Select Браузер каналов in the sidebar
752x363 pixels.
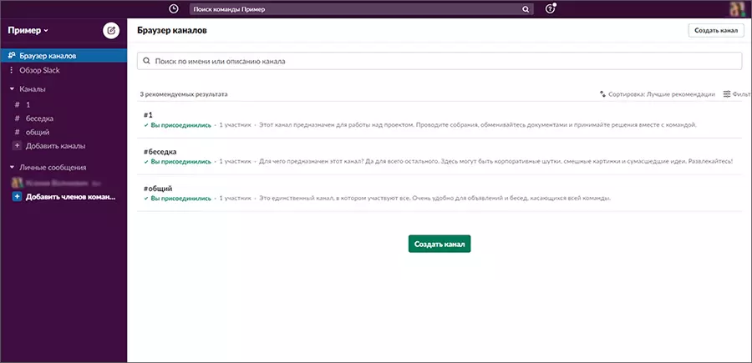coord(47,56)
